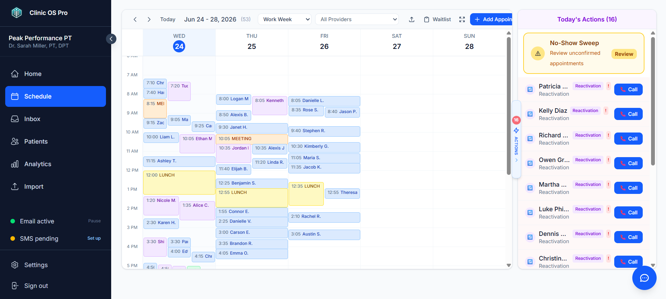Viewport: 666px width, 299px height.
Task: Open the 11:15 Ashley T. appointment
Action: (179, 161)
